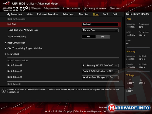Click the Vol_CHCD 1.200 V value
Screen dimensions: 152x114
click(x=142, y=67)
